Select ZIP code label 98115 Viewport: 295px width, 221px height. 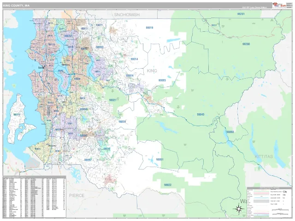click(x=52, y=45)
